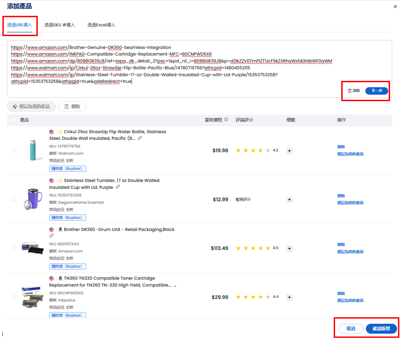The width and height of the screenshot is (400, 342).
Task: Click the 刪除 bulk delete button
Action: tap(72, 107)
